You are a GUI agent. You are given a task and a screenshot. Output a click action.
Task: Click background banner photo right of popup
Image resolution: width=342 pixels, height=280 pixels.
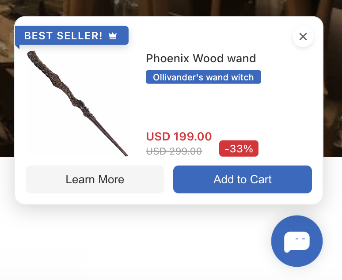332,87
